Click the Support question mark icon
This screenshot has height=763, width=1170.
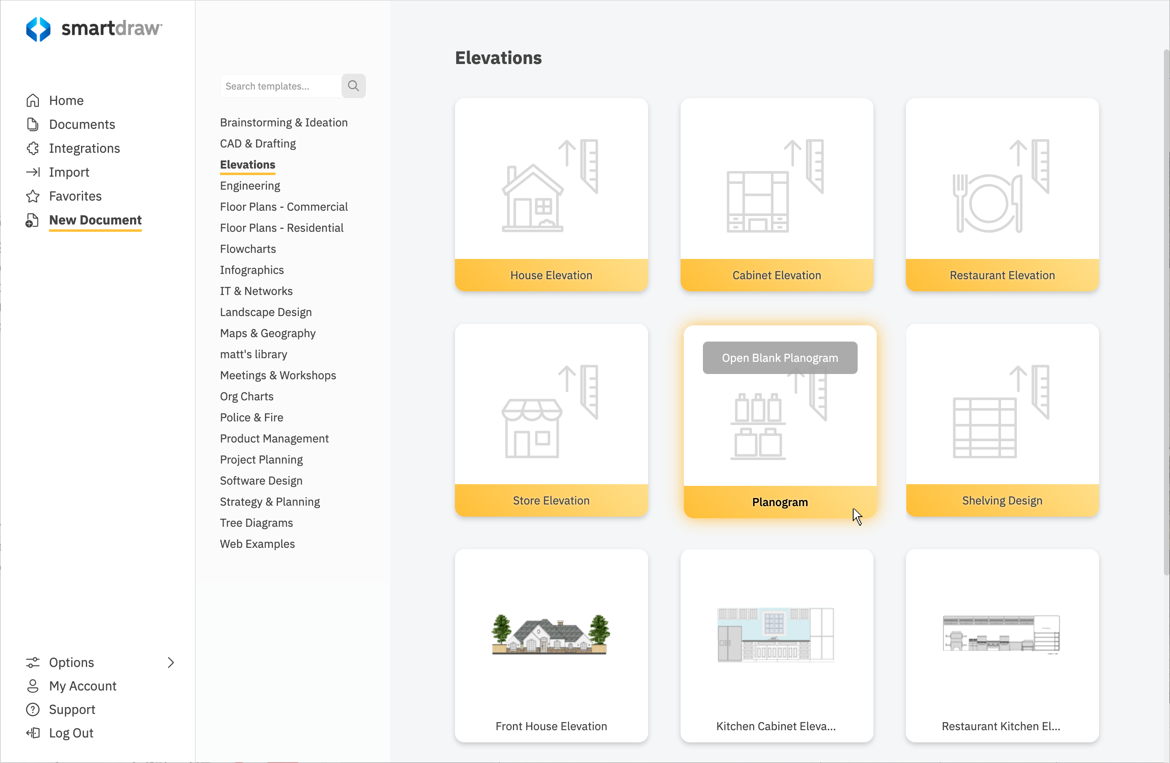(32, 709)
